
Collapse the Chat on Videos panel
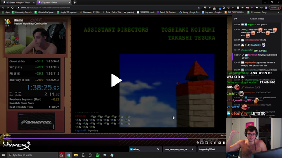236,19
